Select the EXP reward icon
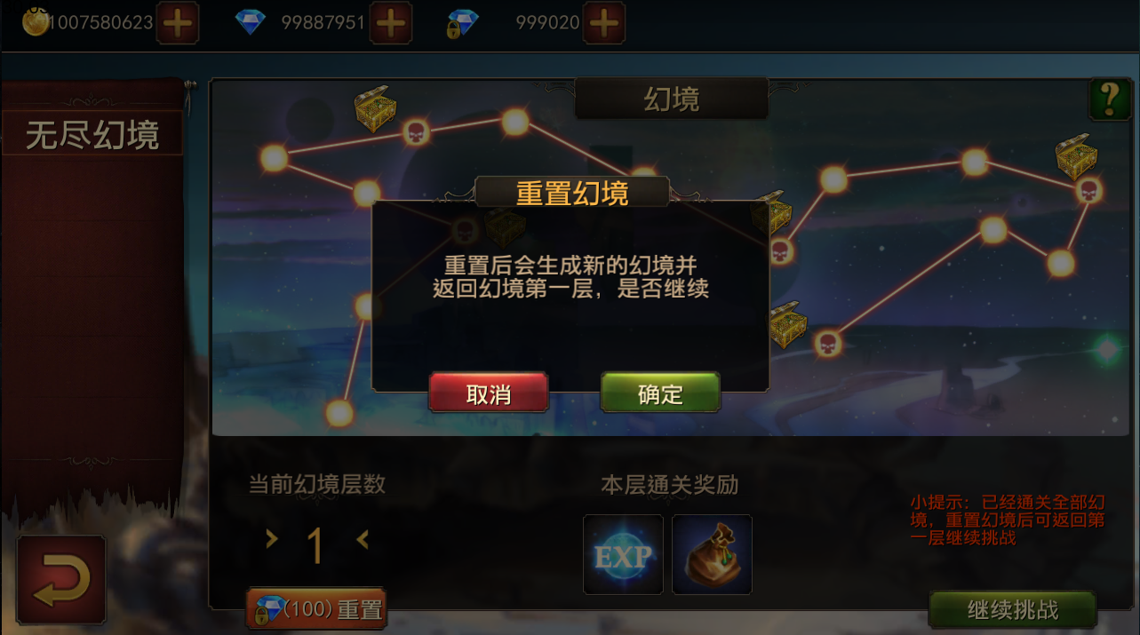Image resolution: width=1140 pixels, height=635 pixels. click(623, 554)
